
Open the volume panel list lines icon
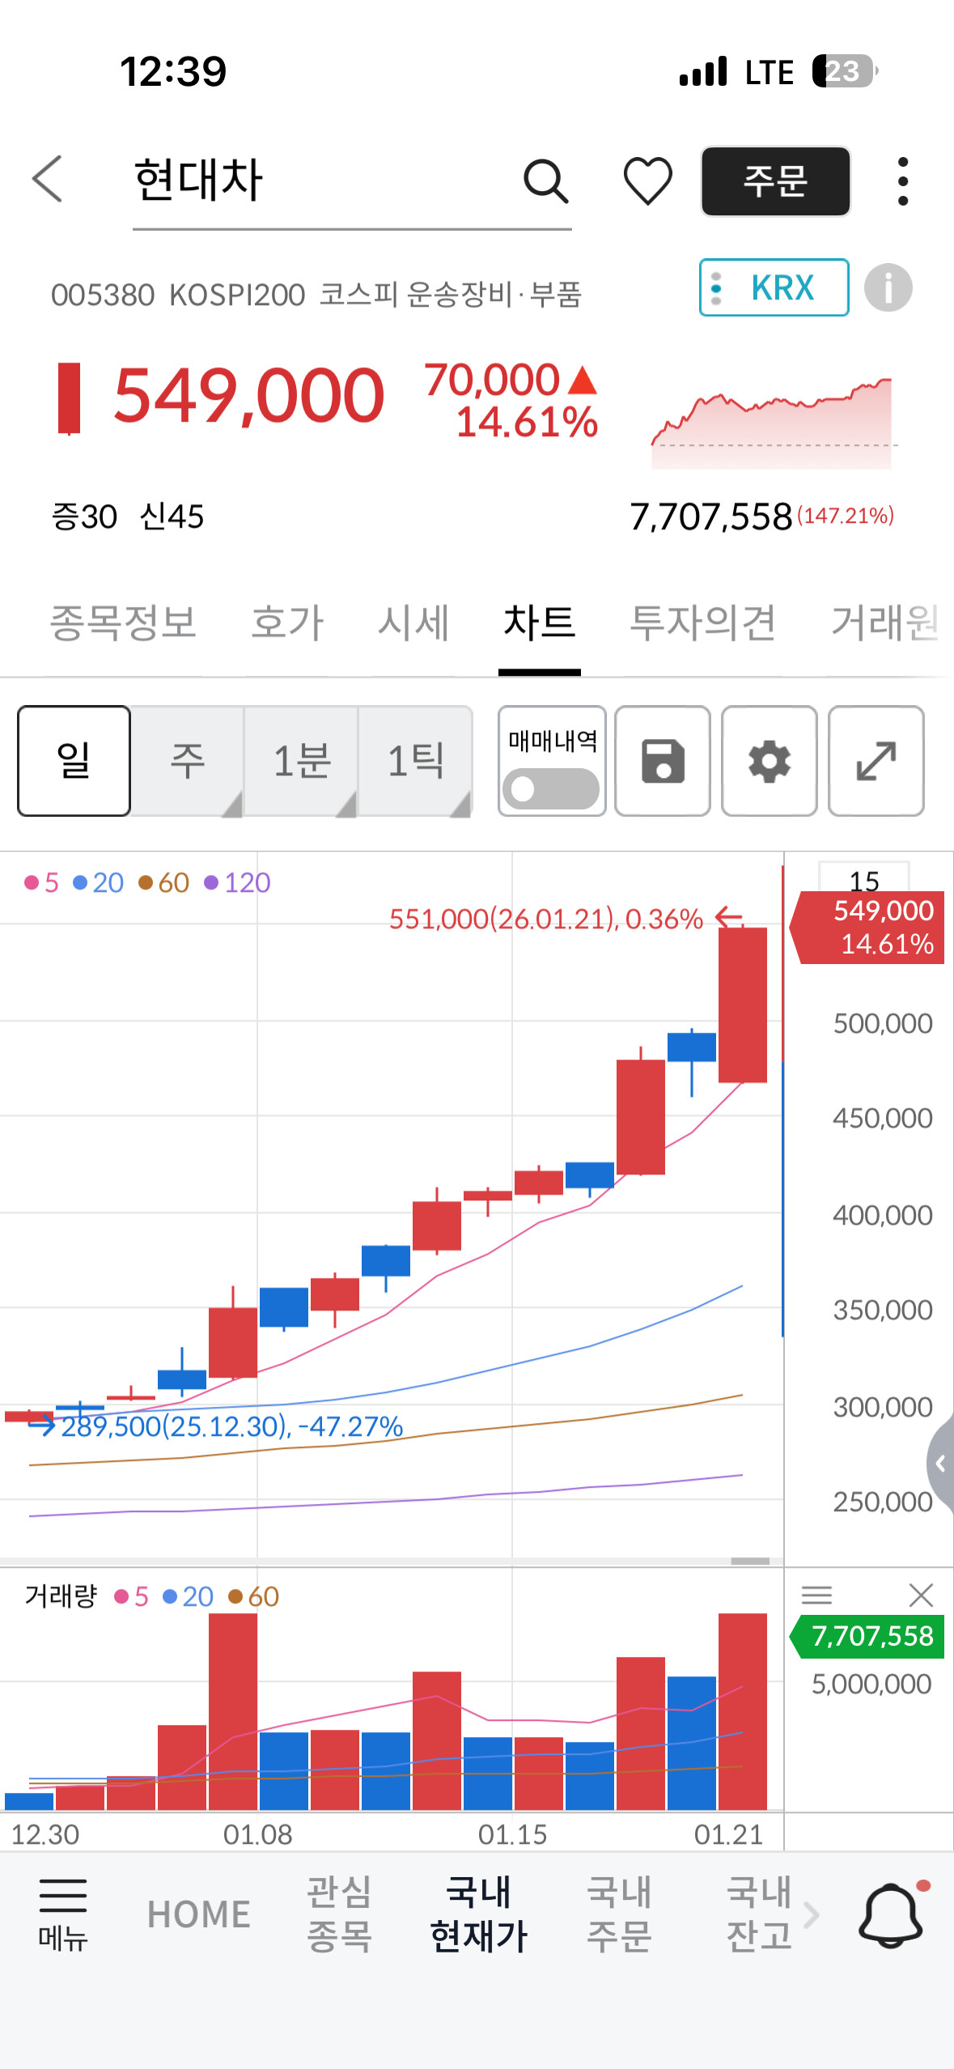[x=816, y=1595]
